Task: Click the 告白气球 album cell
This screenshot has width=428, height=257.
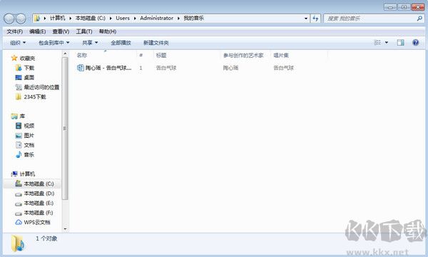Action: coord(283,68)
